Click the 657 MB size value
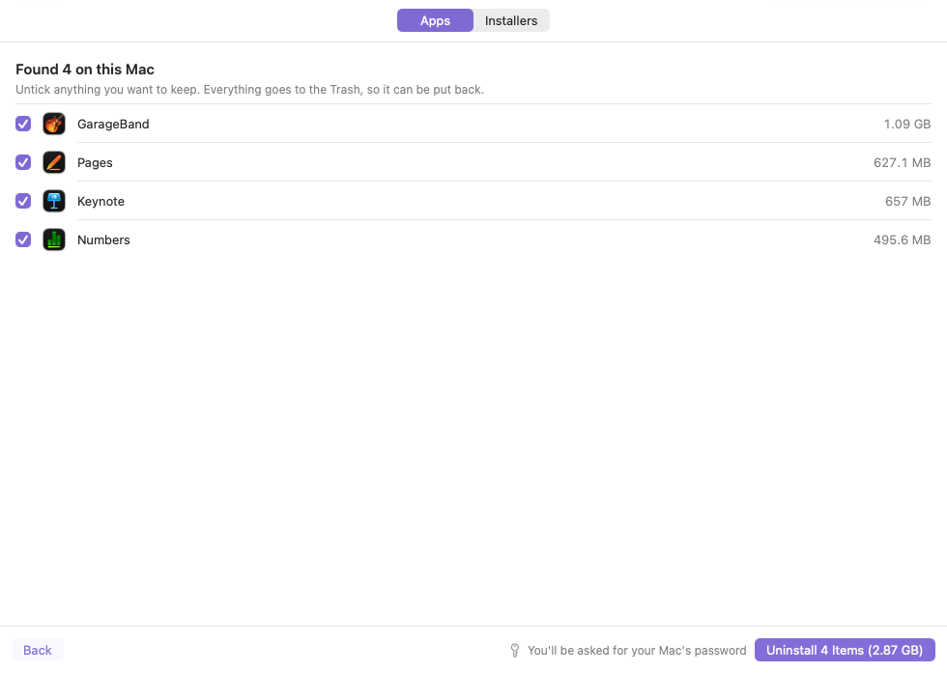 [907, 201]
